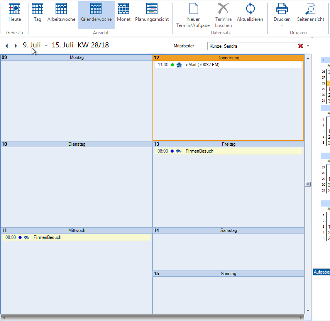This screenshot has height=321, width=330.
Task: Switch to Monat calendar view
Action: pos(124,9)
